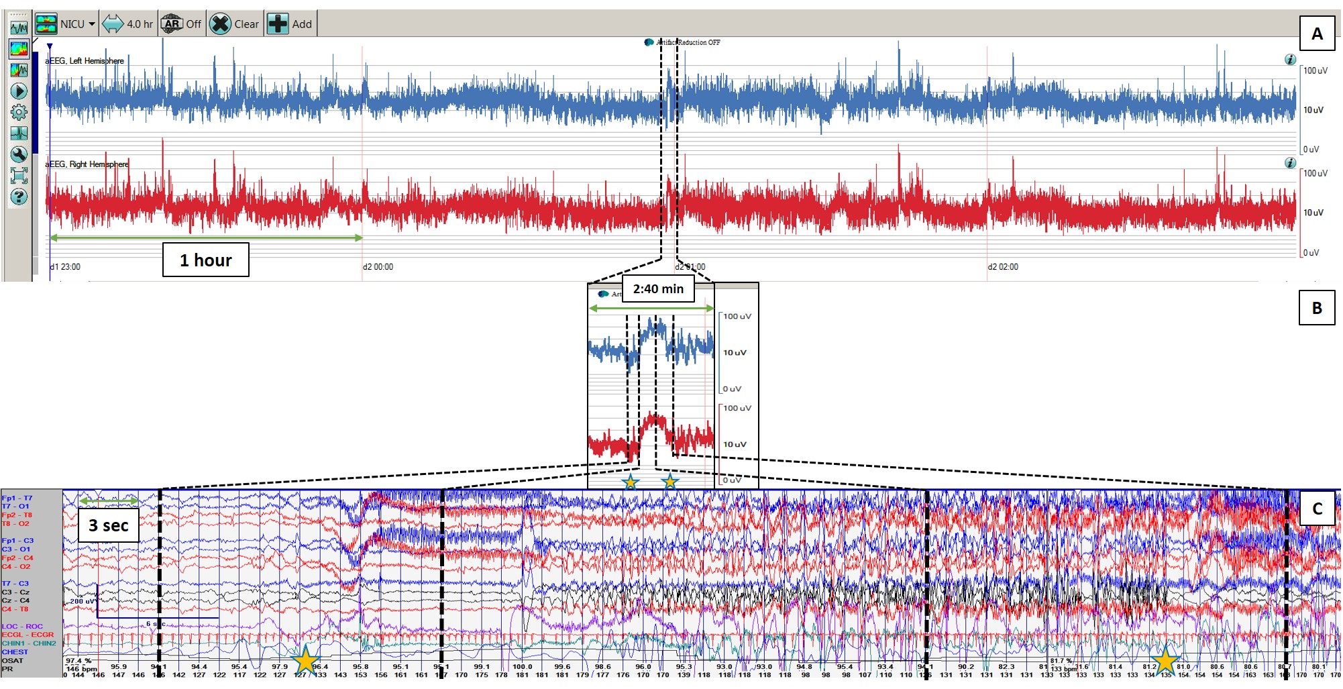Screen dimensions: 1343x689
Task: Click the info icon for right hemisphere aEEG
Action: 1290,163
